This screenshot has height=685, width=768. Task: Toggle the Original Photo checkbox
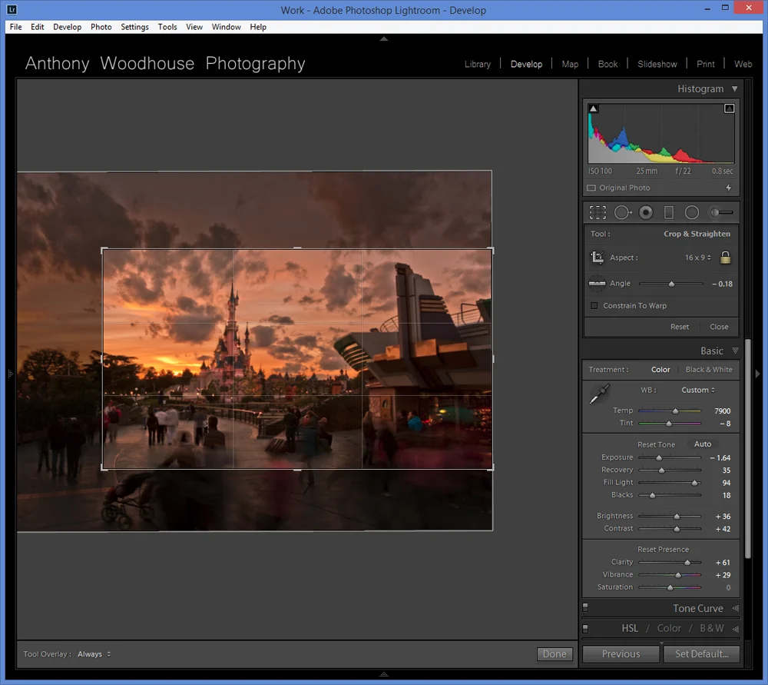(x=591, y=188)
